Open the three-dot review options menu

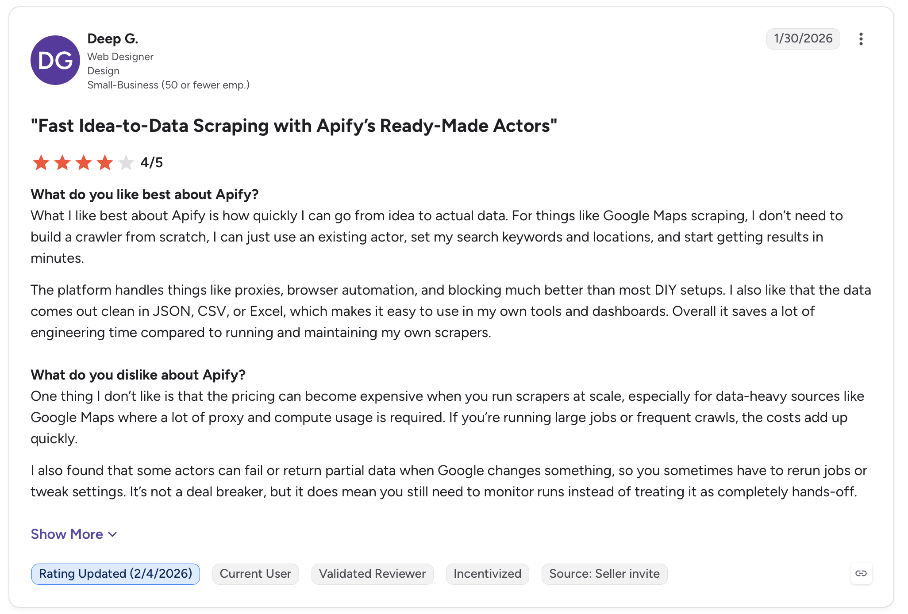point(861,39)
